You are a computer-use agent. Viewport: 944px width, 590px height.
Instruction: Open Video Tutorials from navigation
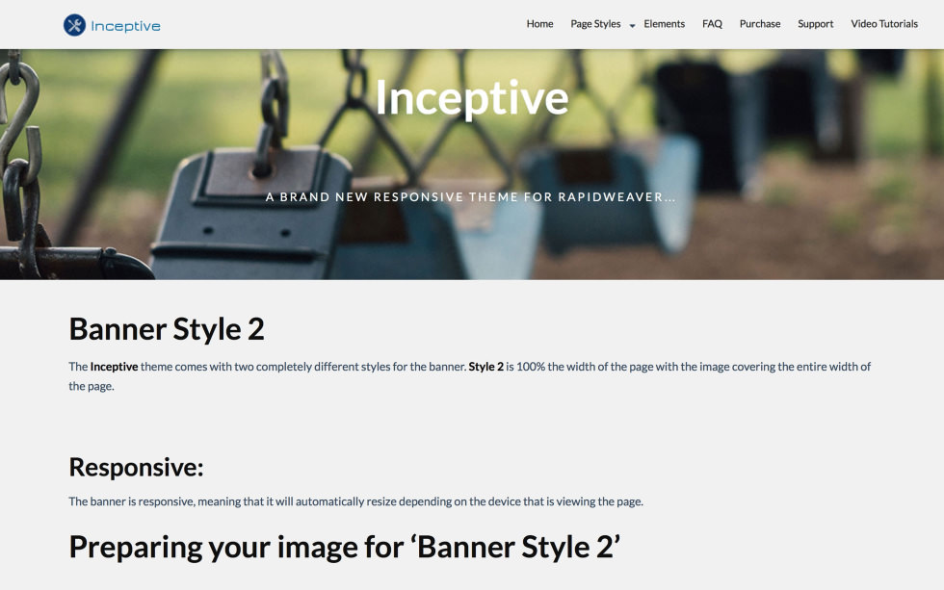click(x=884, y=24)
